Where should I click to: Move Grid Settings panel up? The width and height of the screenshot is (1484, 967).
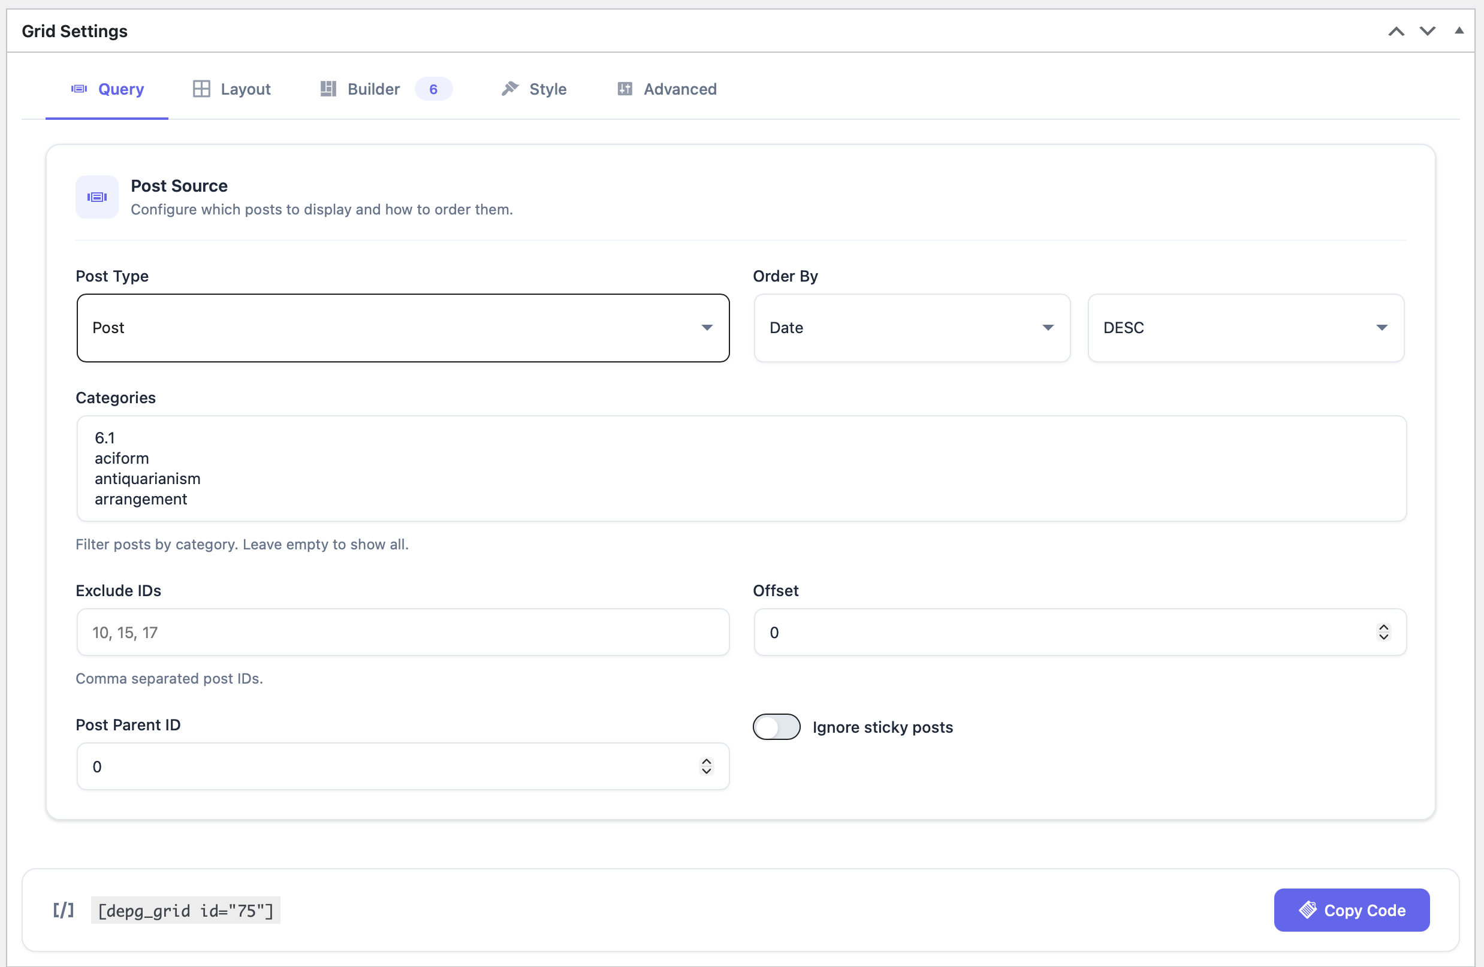1395,31
